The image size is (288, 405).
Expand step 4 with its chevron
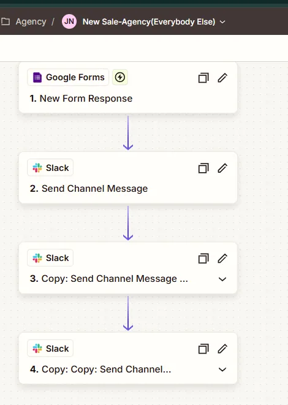tap(222, 369)
